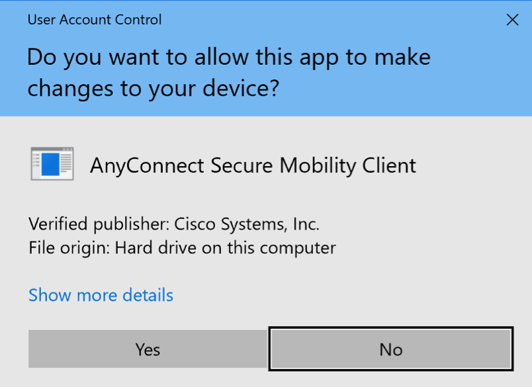
Task: Click the User Account Control title text
Action: tap(94, 20)
